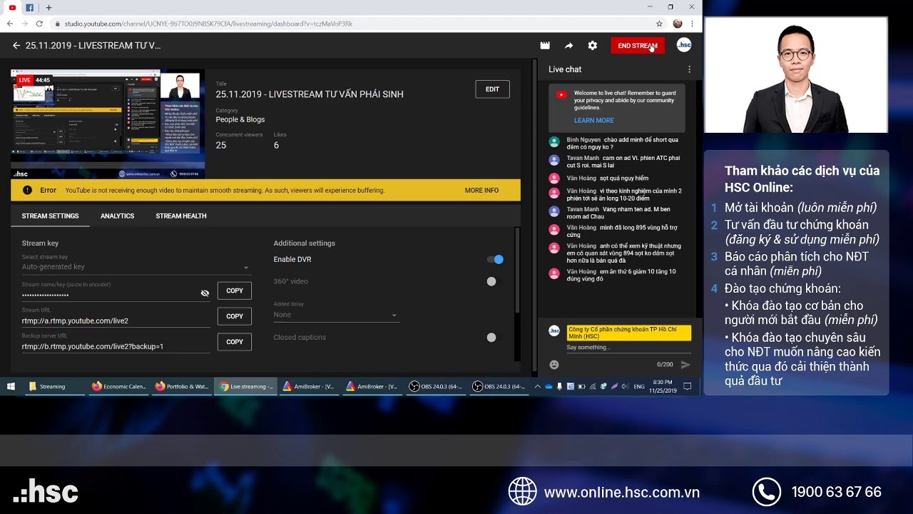Screen dimensions: 913x514
Task: Open stream settings gear icon
Action: tap(592, 45)
